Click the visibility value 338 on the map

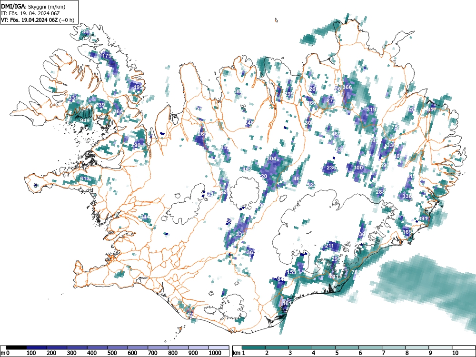coord(407,197)
